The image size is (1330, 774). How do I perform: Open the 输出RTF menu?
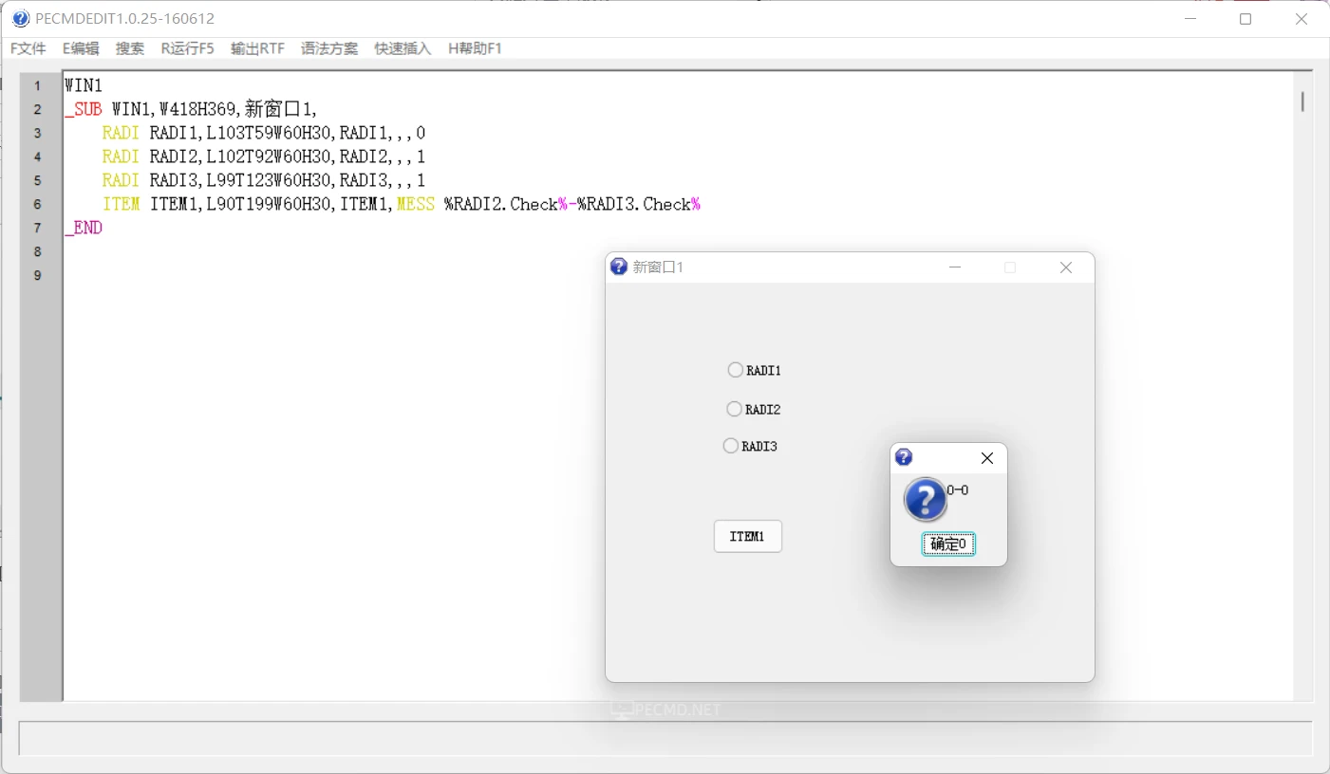tap(257, 48)
